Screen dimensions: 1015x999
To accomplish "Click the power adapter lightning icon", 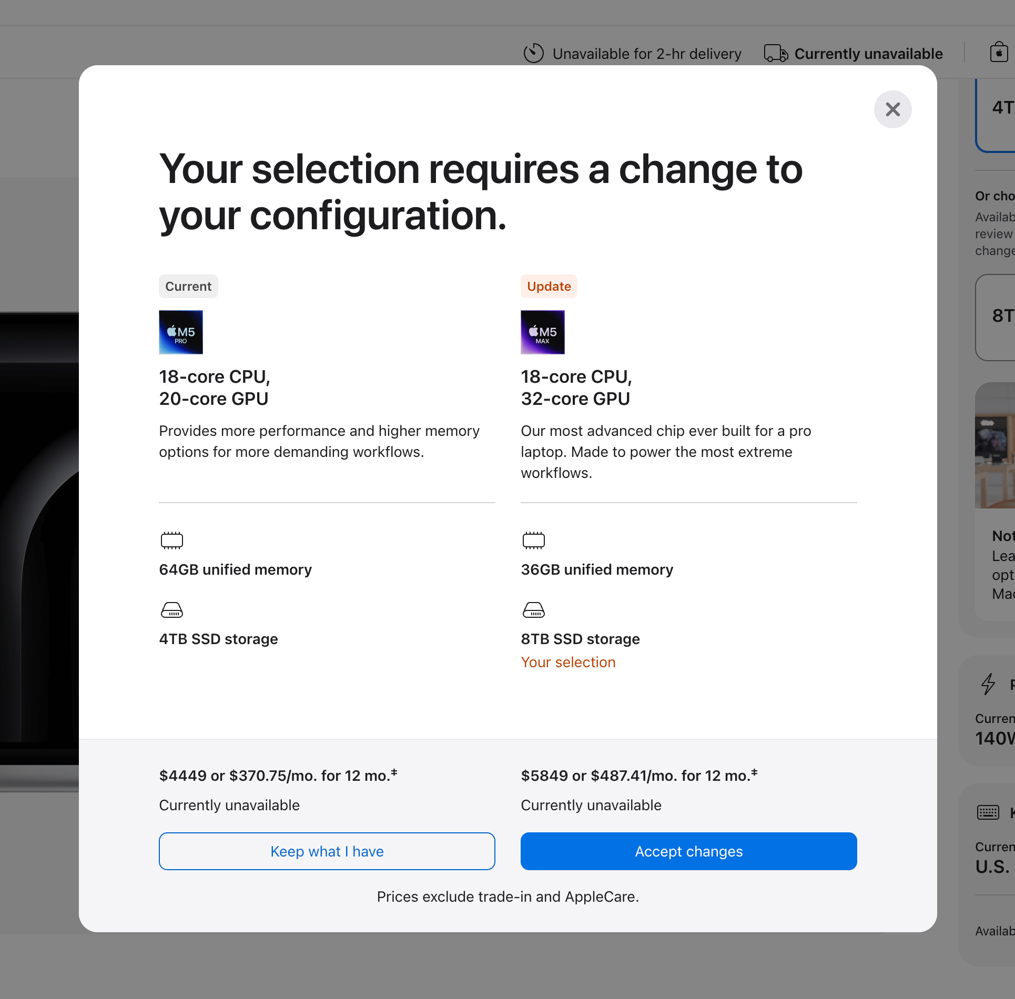I will (x=988, y=684).
